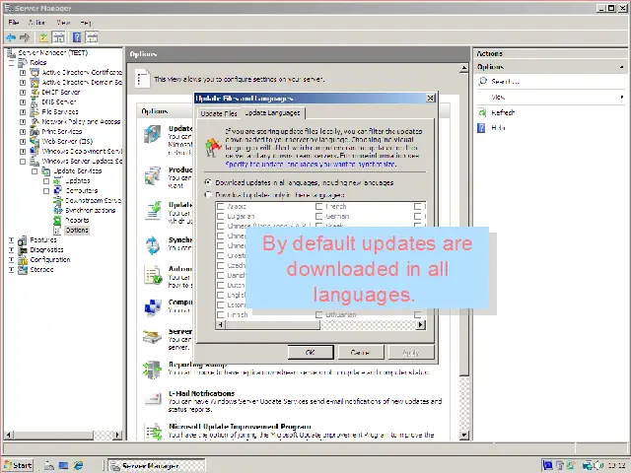Expand Active Directory Certificate Services node
The height and width of the screenshot is (473, 631).
click(23, 72)
